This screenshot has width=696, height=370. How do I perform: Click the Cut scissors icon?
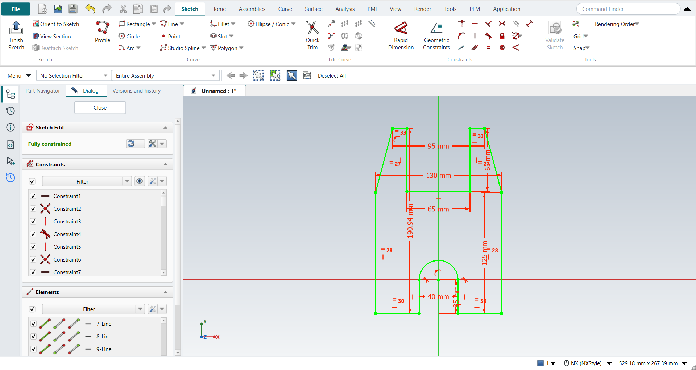pos(123,9)
